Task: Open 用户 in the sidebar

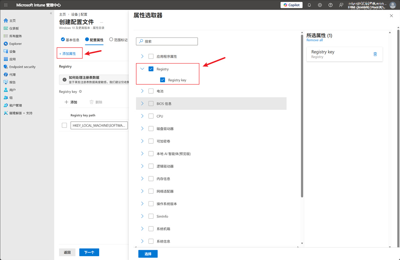Action: click(x=10, y=90)
